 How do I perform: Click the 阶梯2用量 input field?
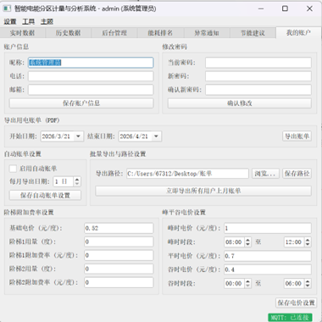(119, 269)
